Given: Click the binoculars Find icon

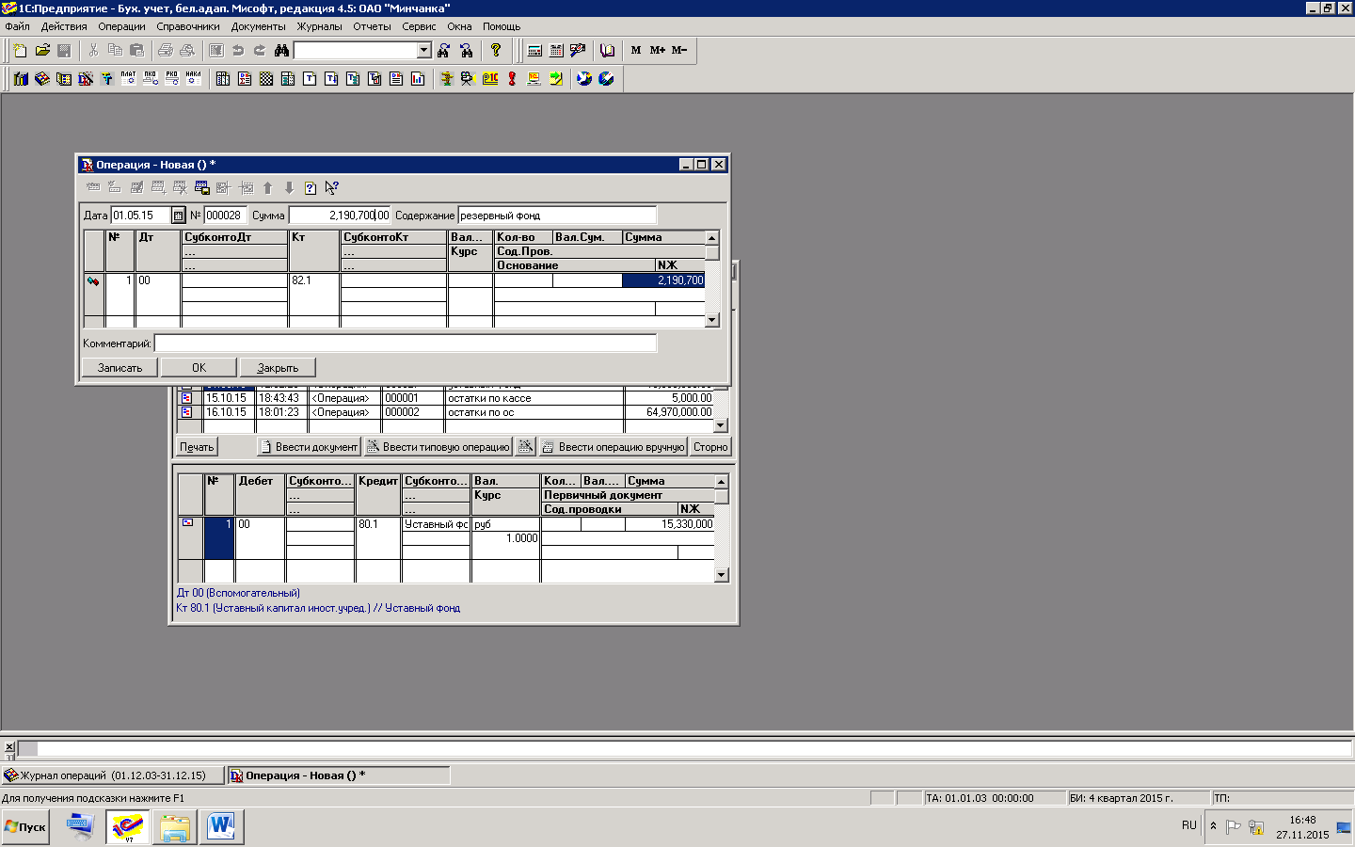Looking at the screenshot, I should point(281,50).
